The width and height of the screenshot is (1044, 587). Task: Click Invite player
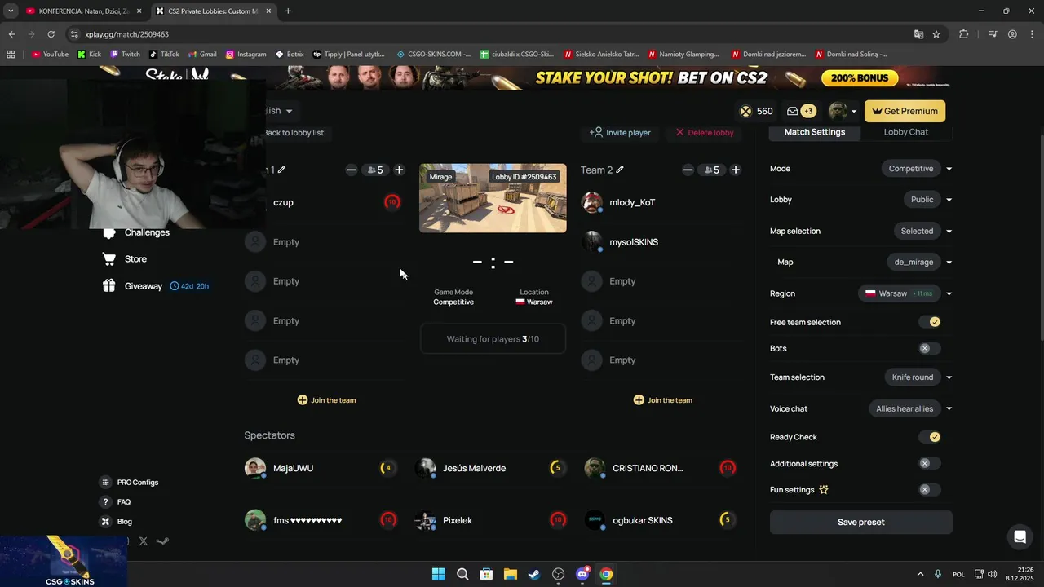coord(620,132)
